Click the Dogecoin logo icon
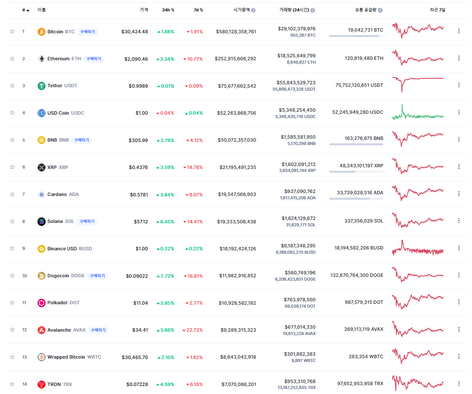472x394 pixels. pyautogui.click(x=41, y=276)
